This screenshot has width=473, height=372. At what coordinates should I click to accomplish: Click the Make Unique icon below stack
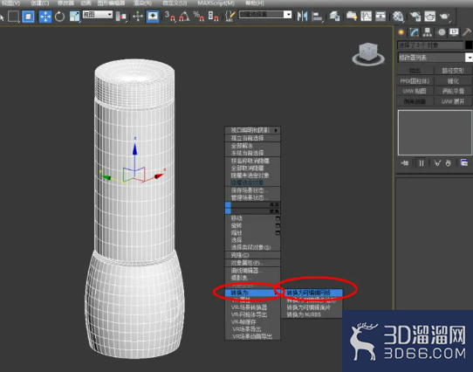click(437, 163)
